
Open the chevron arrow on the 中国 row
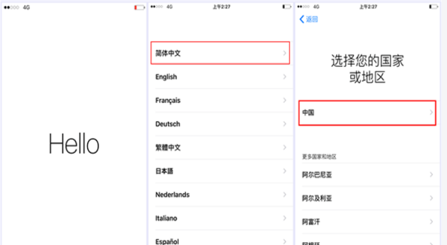click(x=430, y=112)
